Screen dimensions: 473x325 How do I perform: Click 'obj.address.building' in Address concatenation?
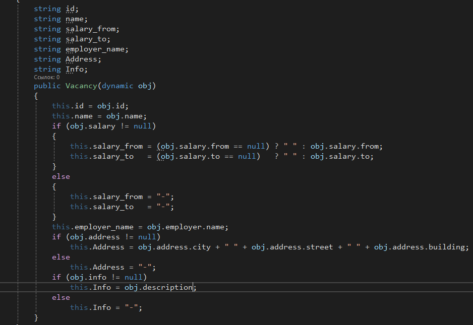point(420,247)
